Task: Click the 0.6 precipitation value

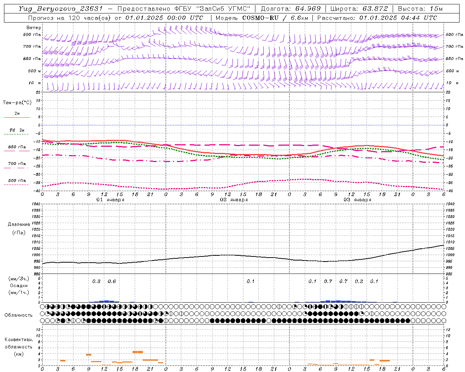Action: [x=112, y=282]
